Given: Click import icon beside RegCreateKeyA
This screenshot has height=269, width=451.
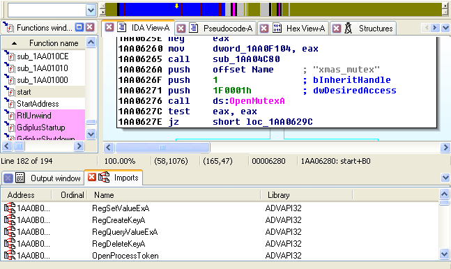Looking at the screenshot, I should 10,220.
